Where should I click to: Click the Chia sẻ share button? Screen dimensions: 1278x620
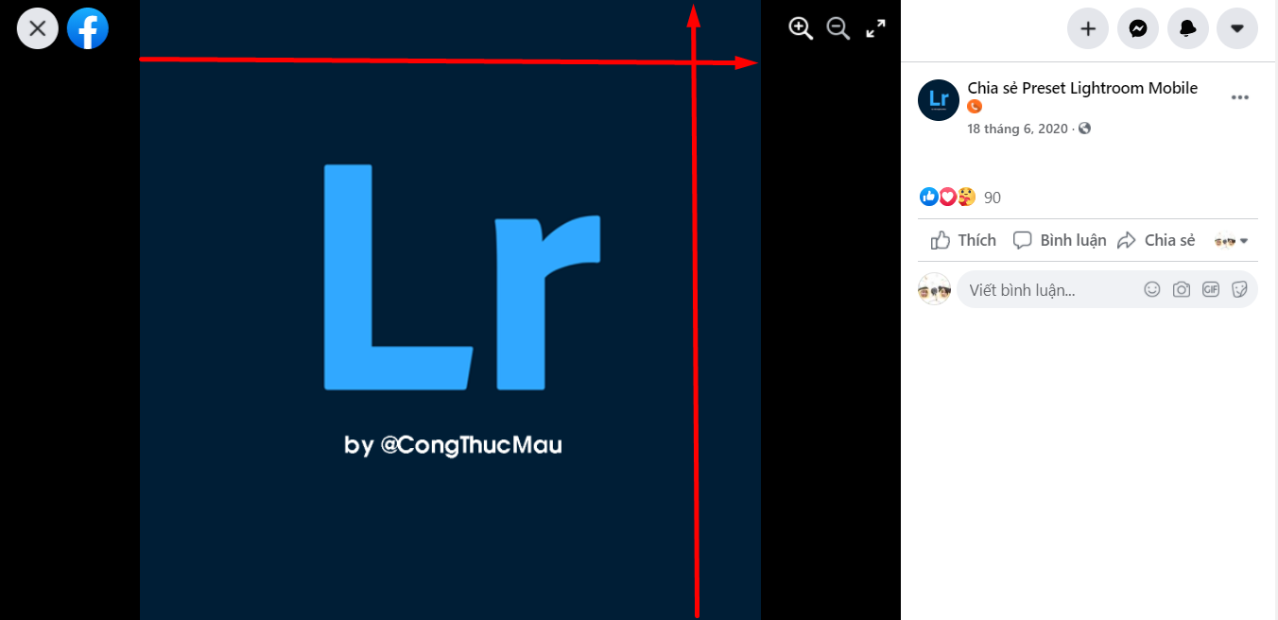(x=1157, y=240)
